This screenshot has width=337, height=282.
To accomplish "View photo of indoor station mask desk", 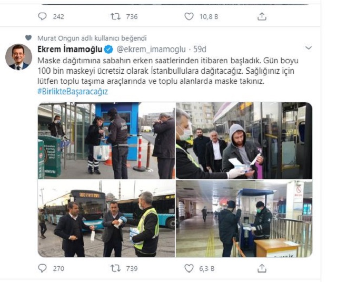I will [244, 219].
